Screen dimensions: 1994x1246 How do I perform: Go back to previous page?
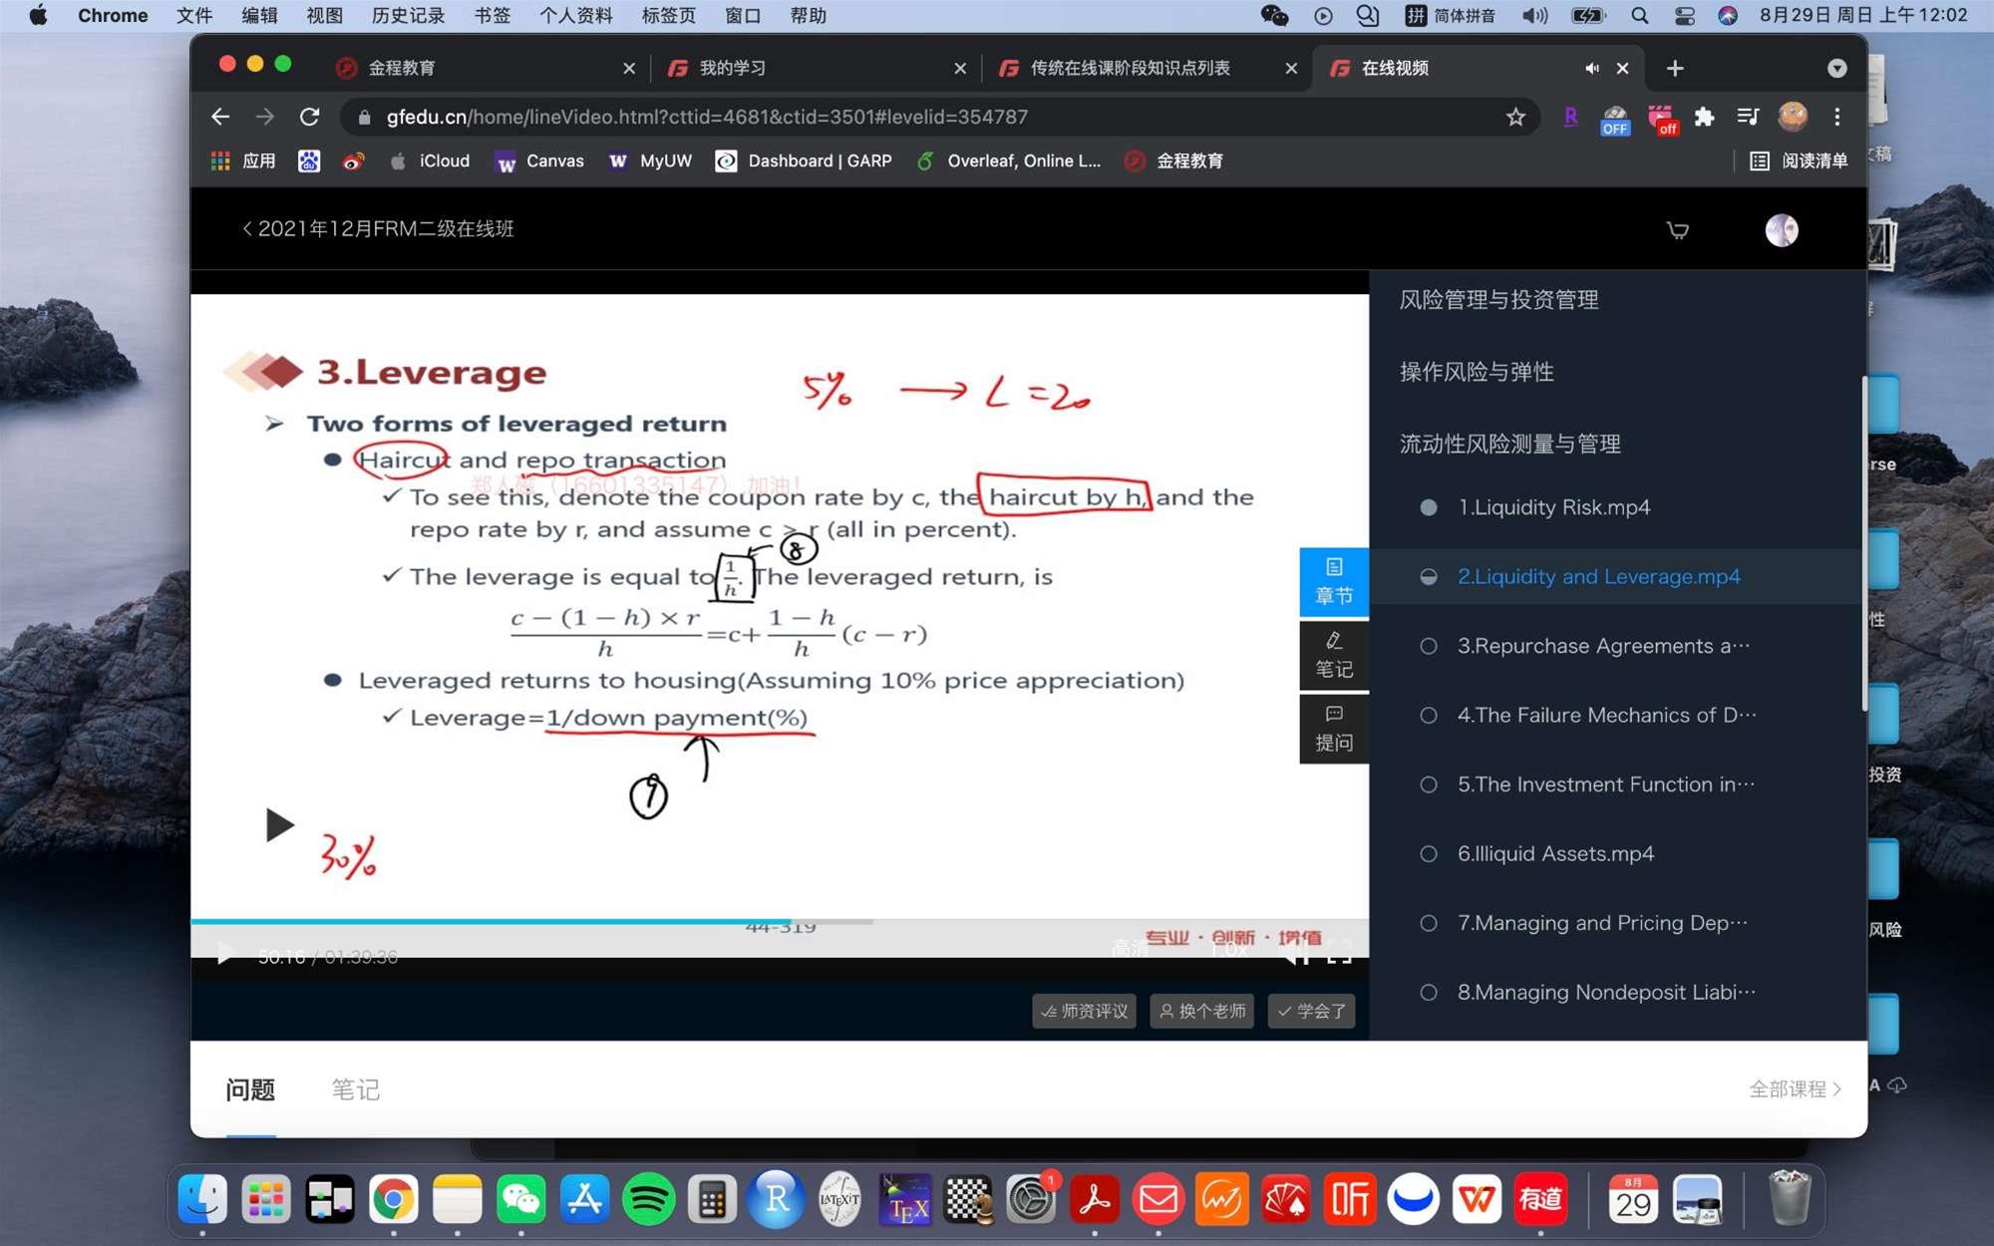click(220, 117)
